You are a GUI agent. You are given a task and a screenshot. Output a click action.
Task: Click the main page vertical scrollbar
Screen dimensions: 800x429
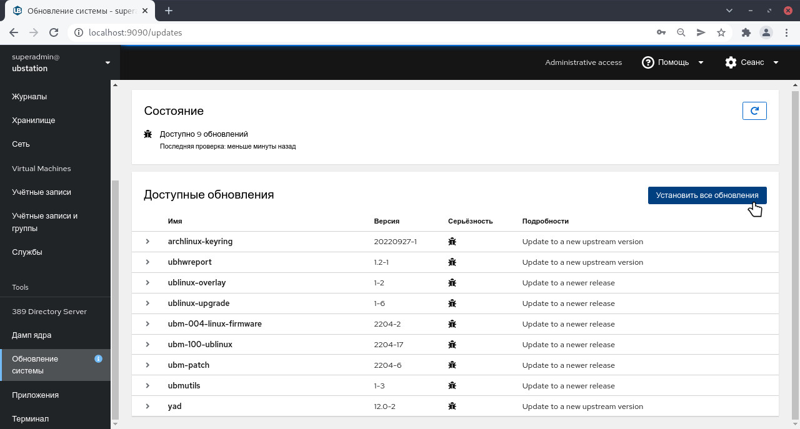click(796, 250)
